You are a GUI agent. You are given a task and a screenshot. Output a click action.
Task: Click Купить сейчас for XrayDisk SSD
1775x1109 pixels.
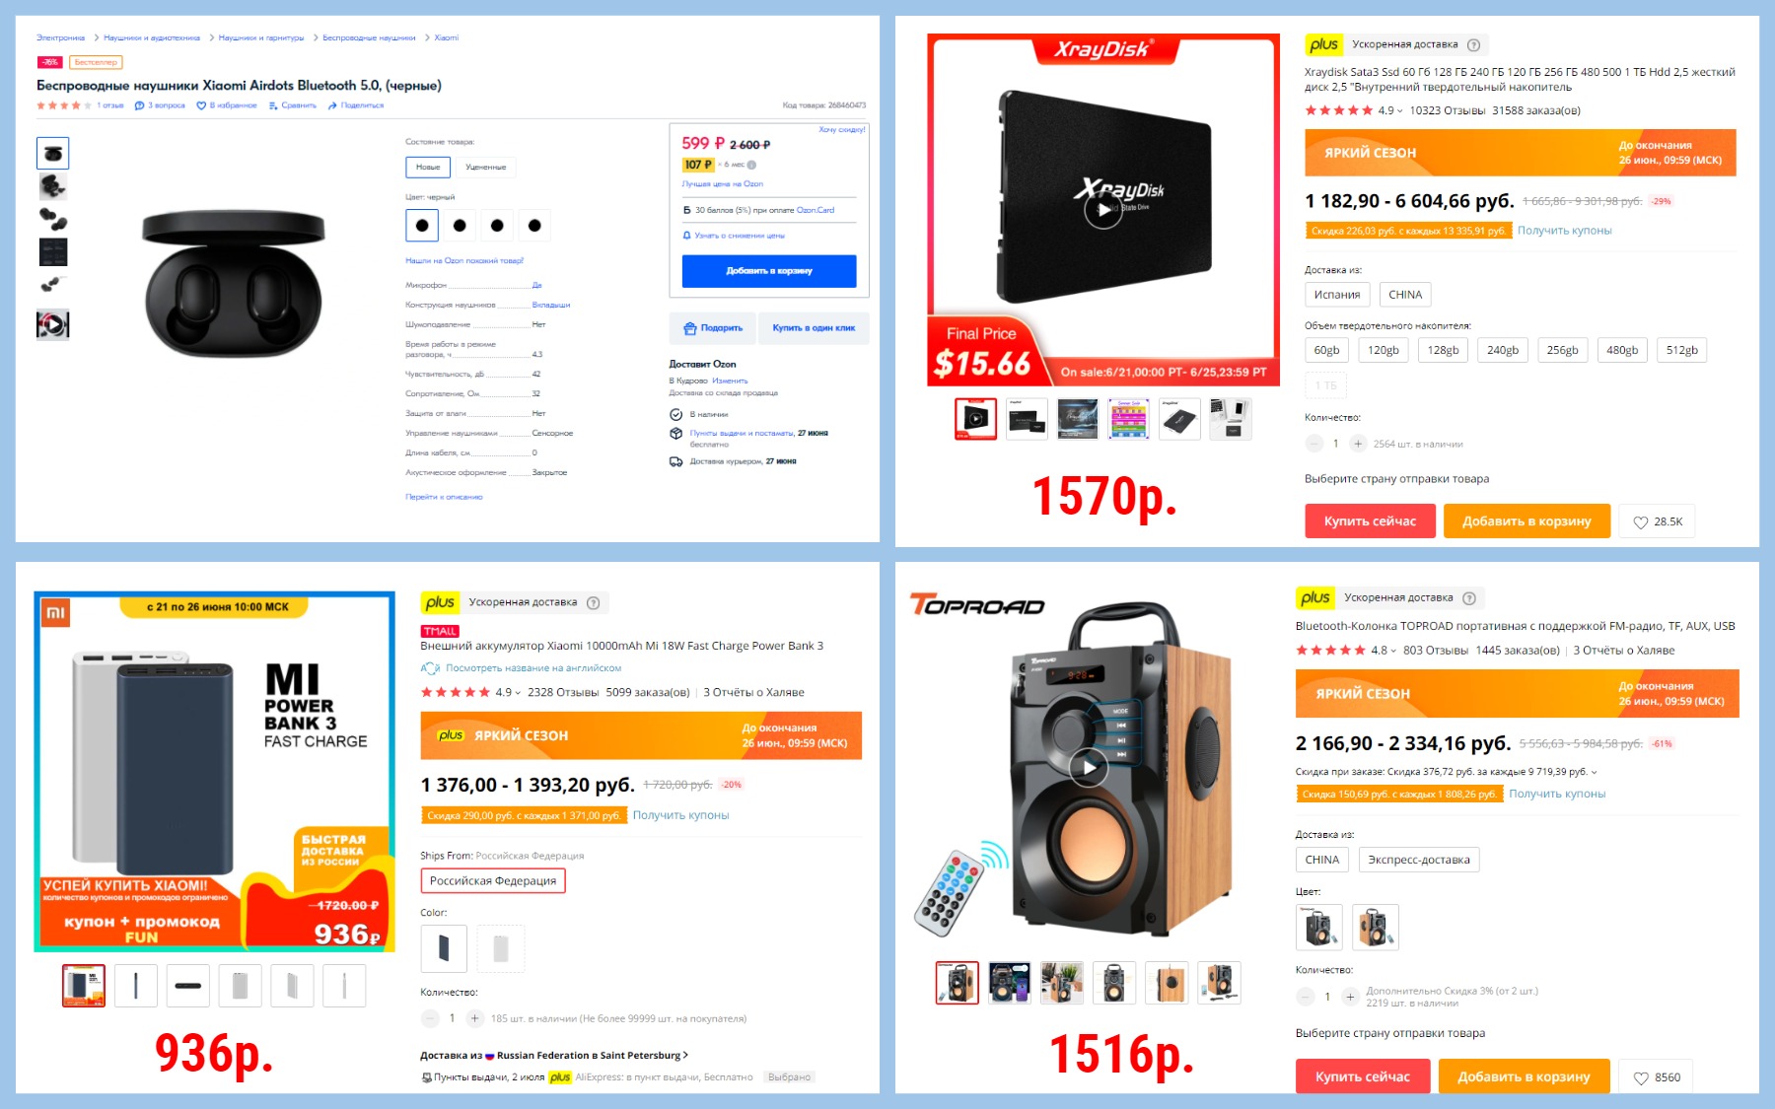(x=1370, y=521)
